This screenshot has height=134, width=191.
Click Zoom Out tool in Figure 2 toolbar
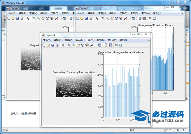click(x=107, y=18)
